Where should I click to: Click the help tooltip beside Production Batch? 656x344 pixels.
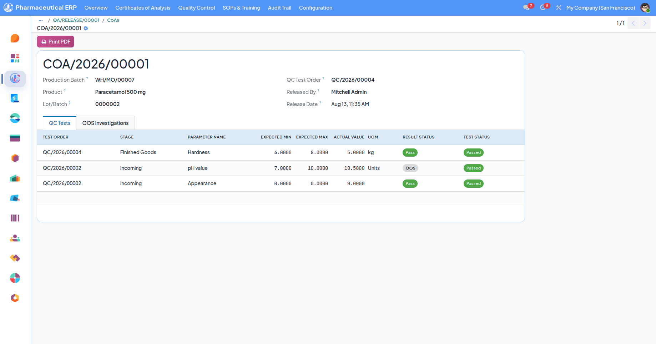click(87, 78)
